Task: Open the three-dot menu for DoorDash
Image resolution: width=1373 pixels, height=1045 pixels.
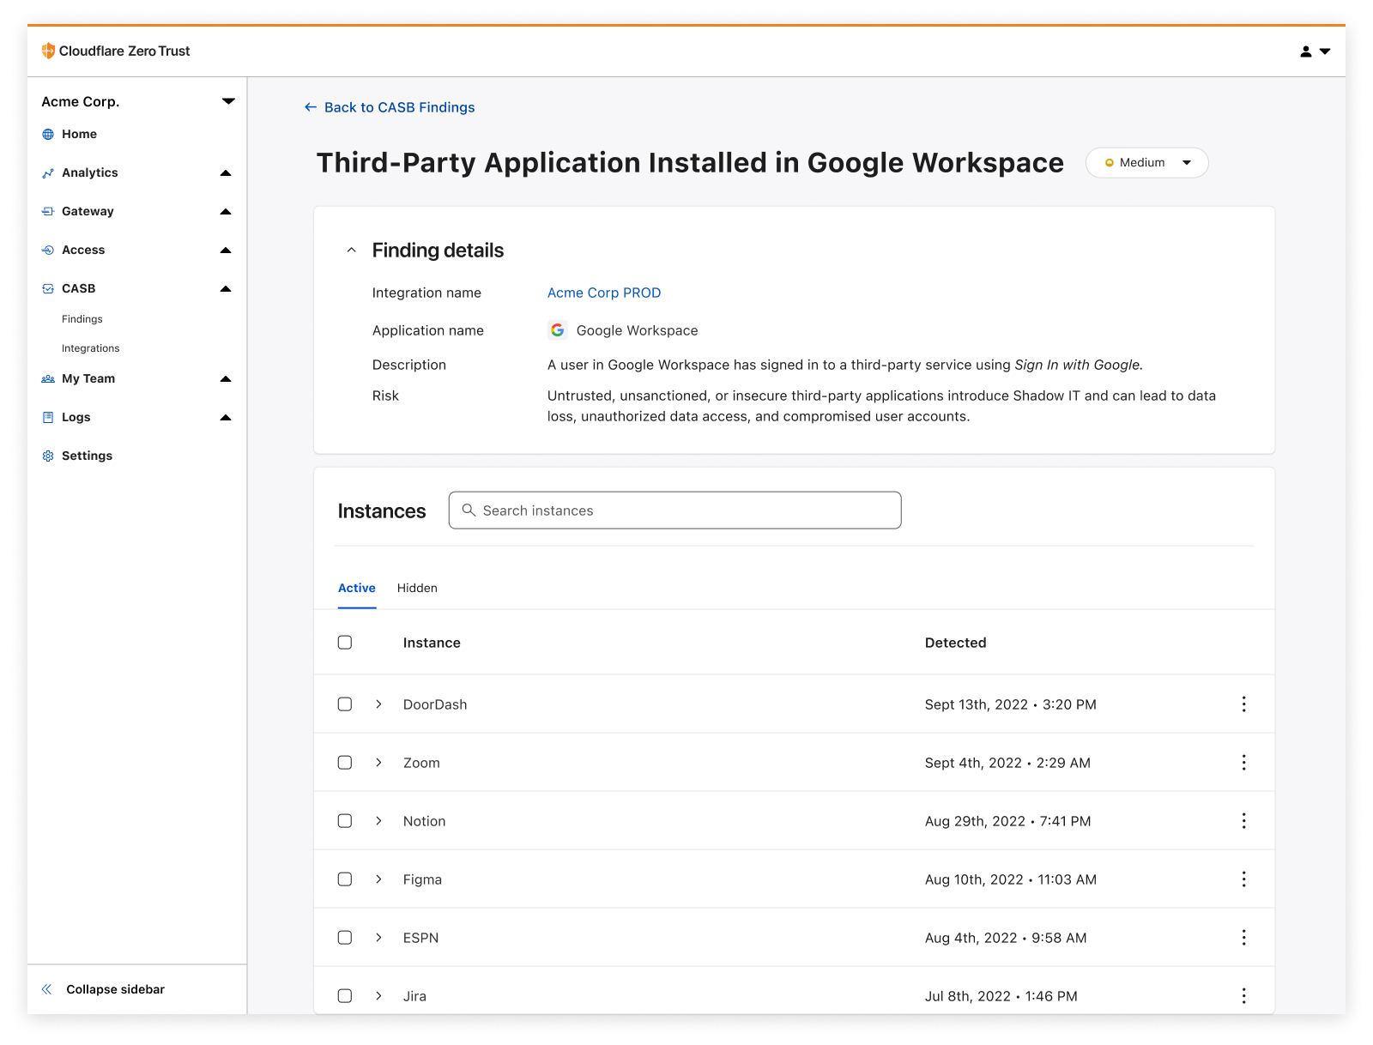Action: [x=1243, y=704]
